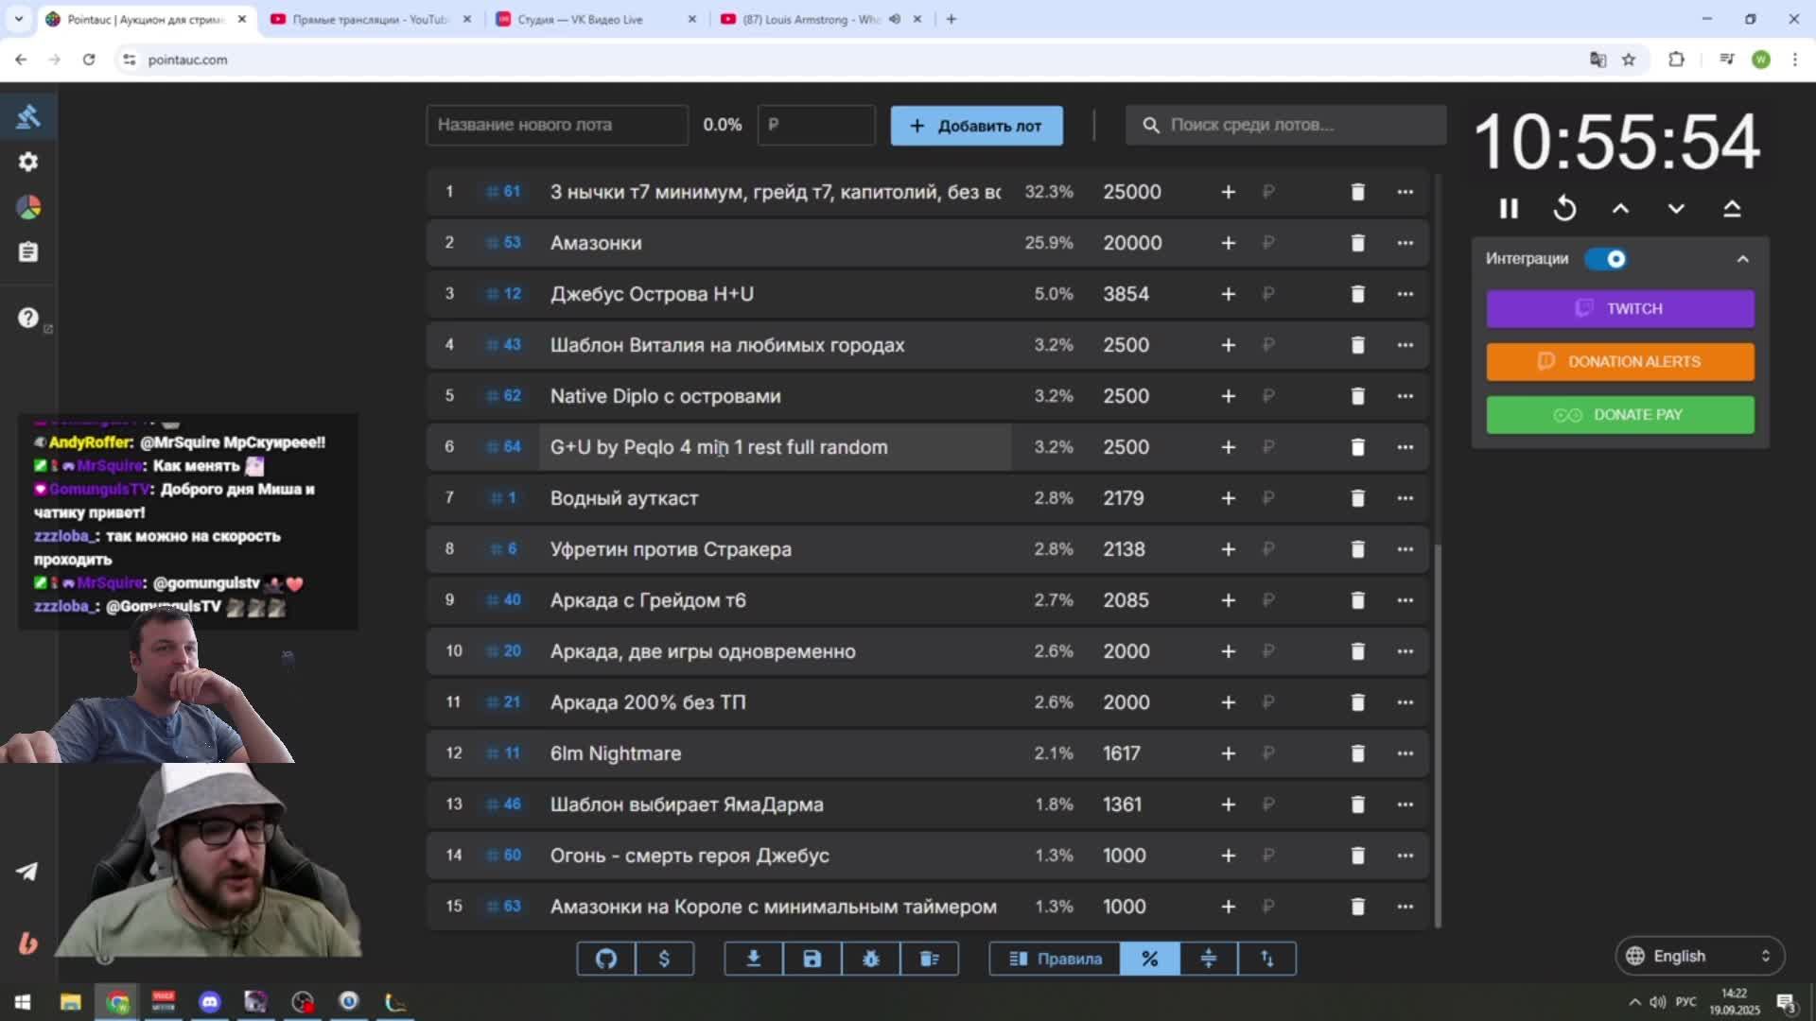1816x1021 pixels.
Task: Connect the DONATION ALERTS integration
Action: (1619, 361)
